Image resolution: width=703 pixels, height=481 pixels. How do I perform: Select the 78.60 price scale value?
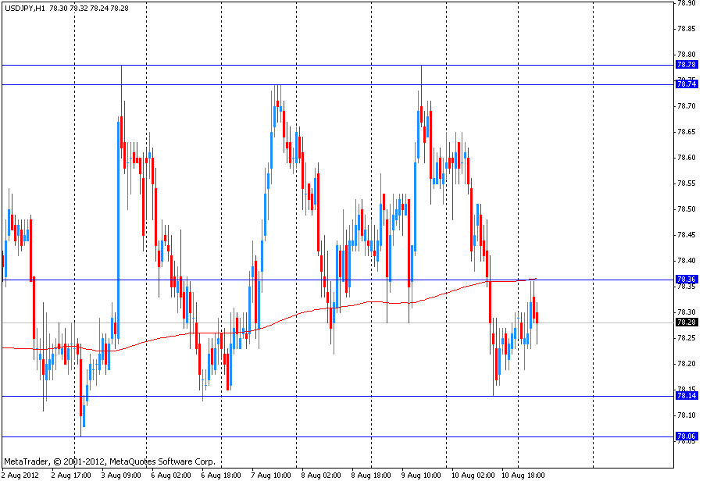[x=687, y=158]
